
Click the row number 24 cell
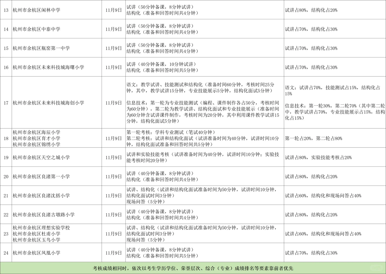click(x=6, y=253)
